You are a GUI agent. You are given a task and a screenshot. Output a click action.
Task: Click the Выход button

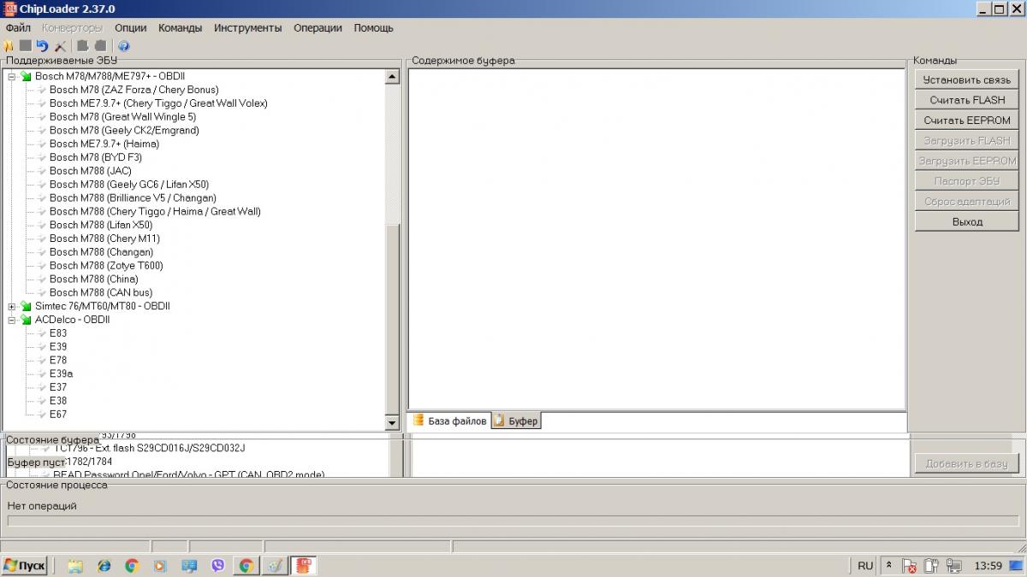pos(967,221)
